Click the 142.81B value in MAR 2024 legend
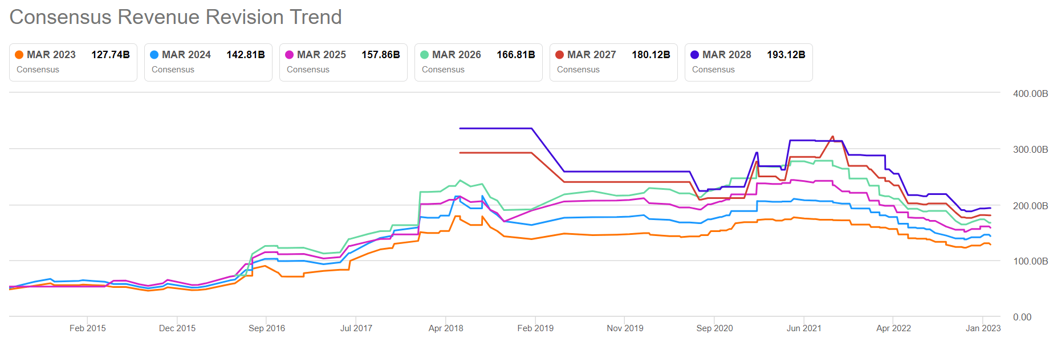 [x=245, y=55]
